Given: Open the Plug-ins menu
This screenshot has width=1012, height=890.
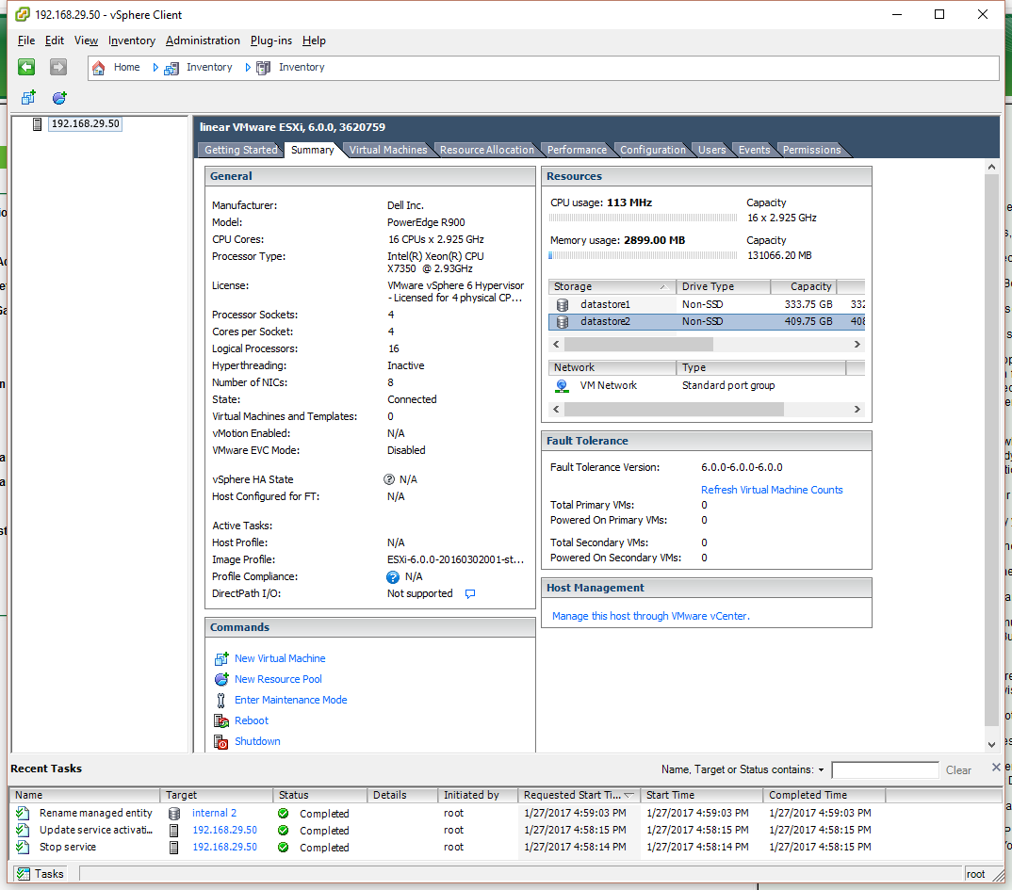Looking at the screenshot, I should [271, 40].
